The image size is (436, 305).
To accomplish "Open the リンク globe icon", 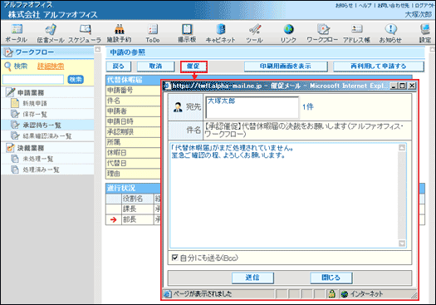I will [288, 29].
